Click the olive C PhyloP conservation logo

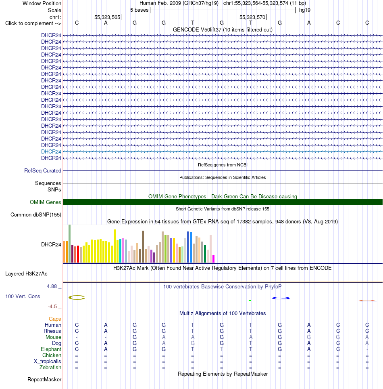point(77,297)
